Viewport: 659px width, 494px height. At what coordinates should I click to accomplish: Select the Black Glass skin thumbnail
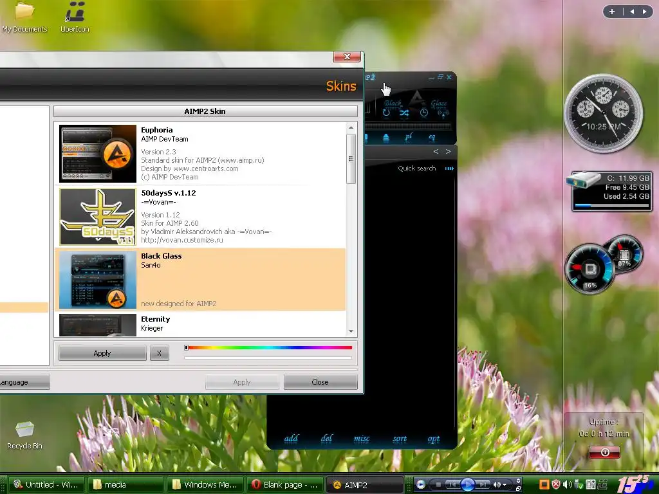tap(98, 279)
